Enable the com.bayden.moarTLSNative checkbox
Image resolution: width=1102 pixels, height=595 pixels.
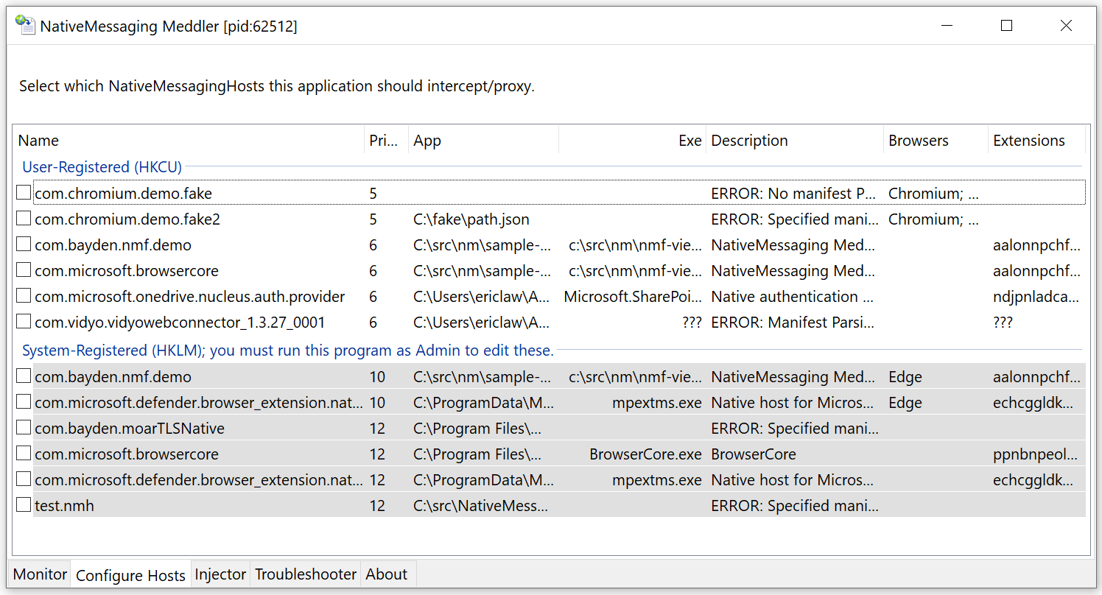coord(24,428)
